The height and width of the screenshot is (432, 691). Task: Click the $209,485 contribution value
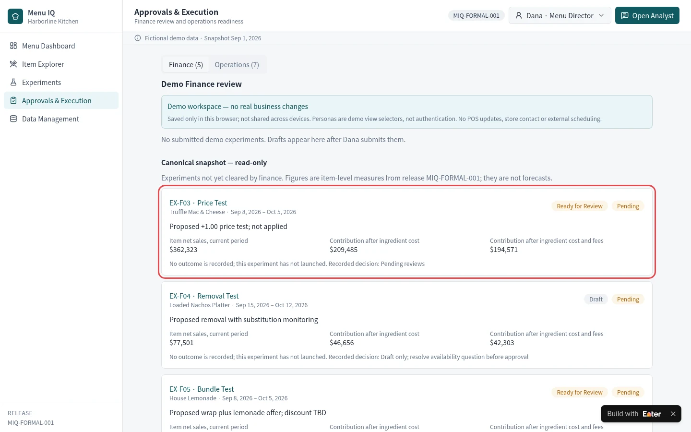coord(344,250)
